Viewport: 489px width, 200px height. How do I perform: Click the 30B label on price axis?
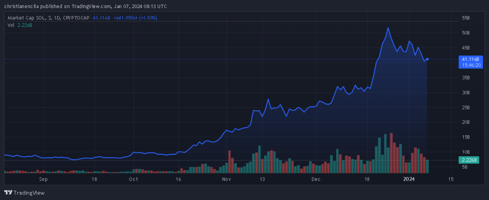tap(466, 92)
